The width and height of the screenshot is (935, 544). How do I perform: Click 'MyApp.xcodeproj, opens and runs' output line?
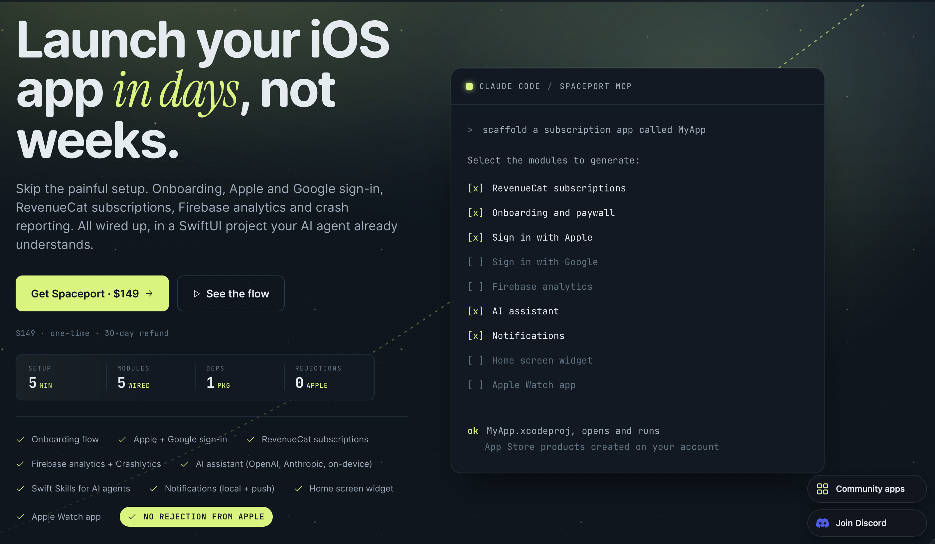573,431
